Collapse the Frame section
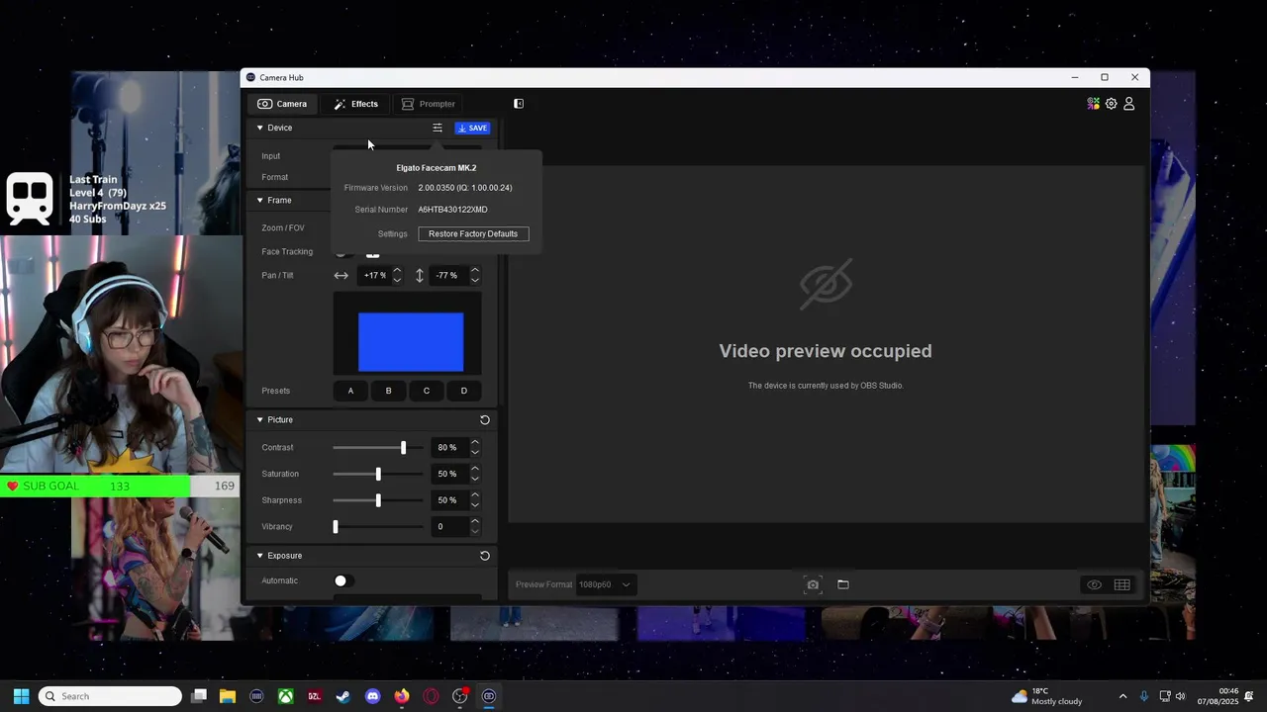 [x=260, y=201]
